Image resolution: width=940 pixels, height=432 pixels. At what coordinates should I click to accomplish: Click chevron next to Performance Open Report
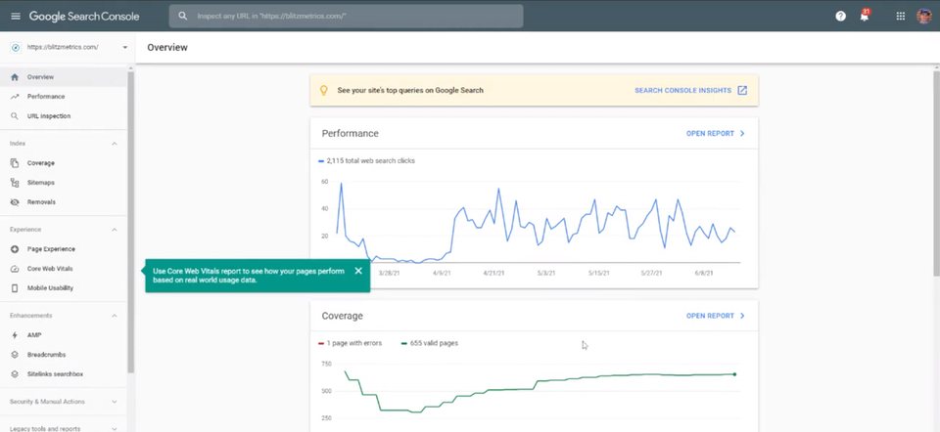click(x=742, y=134)
